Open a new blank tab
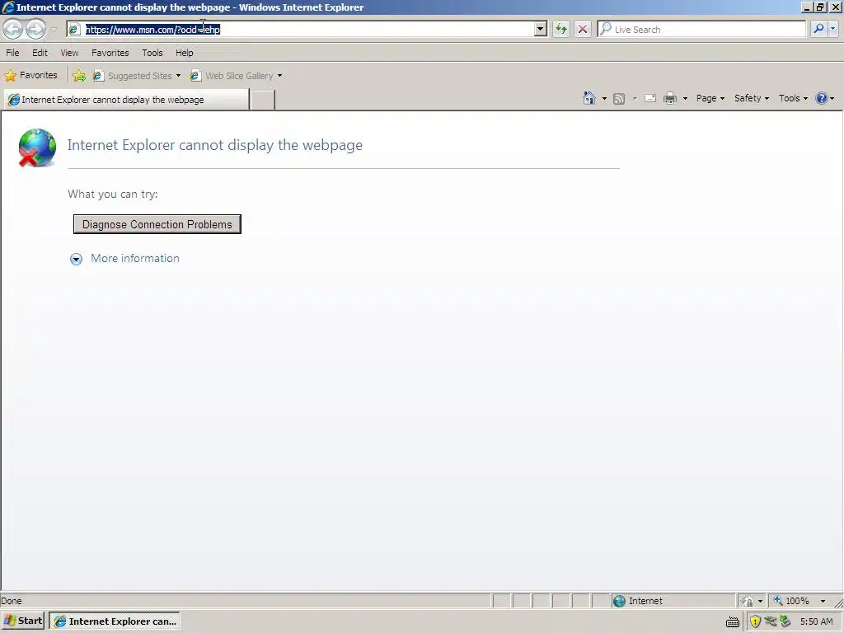 [x=263, y=100]
